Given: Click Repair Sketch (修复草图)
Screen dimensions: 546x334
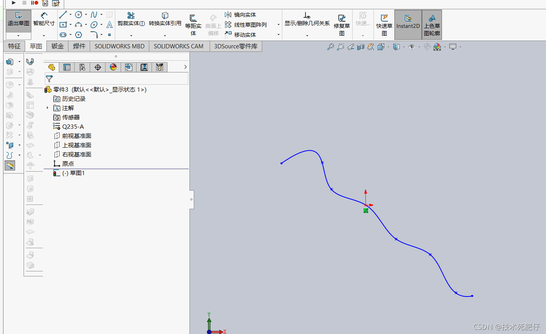Looking at the screenshot, I should point(342,25).
